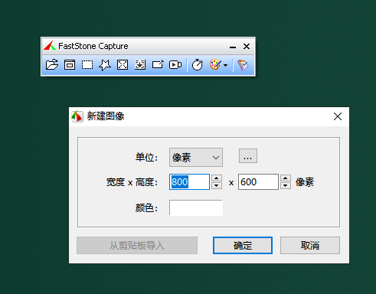Click FastStone Capture logo icon
The height and width of the screenshot is (294, 376).
pos(50,46)
